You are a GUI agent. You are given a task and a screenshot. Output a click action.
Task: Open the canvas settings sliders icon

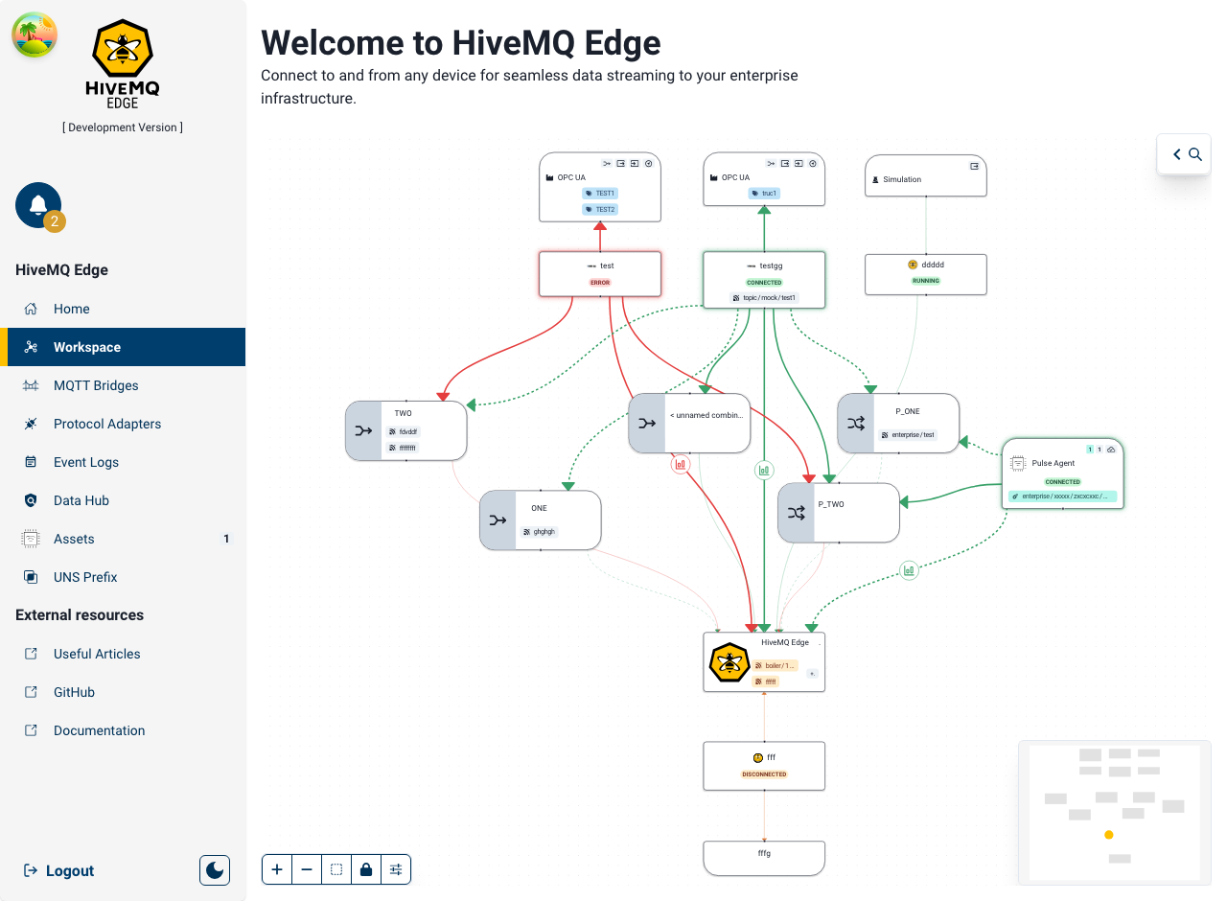point(396,868)
